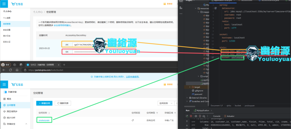
Task: Click tag icon in youluoyuan row
Action: 133,120
